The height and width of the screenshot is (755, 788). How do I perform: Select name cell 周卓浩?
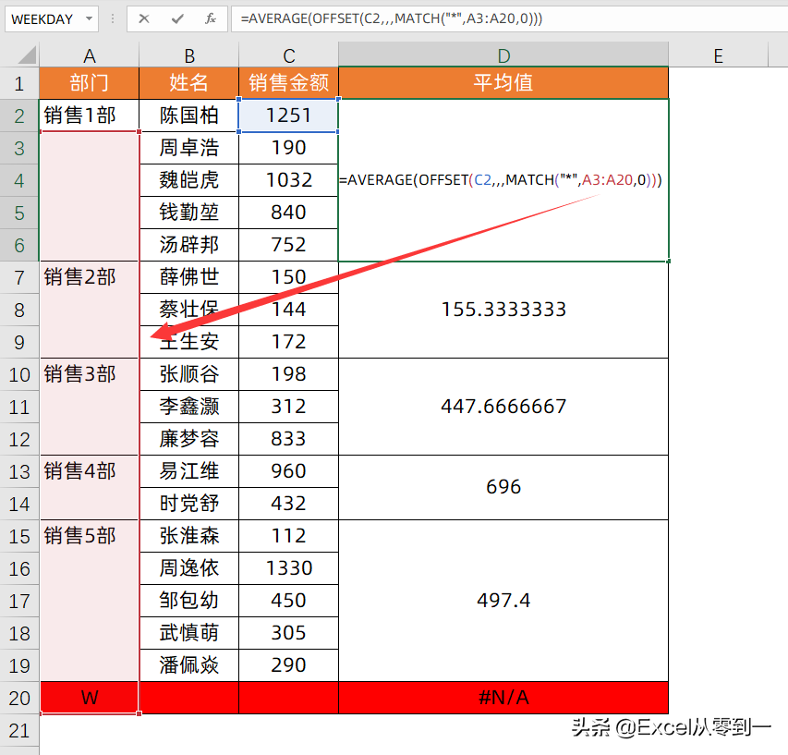189,148
